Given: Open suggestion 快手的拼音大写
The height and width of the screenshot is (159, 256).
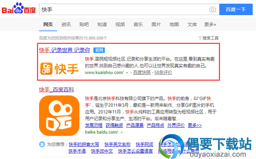Looking at the screenshot, I should click(x=84, y=145).
